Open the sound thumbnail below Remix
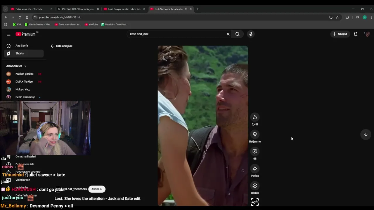The width and height of the screenshot is (374, 210). pos(255,202)
